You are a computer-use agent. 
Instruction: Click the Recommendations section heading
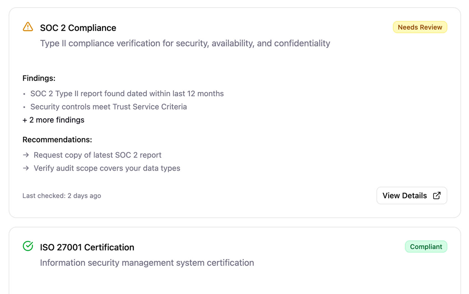click(x=57, y=139)
